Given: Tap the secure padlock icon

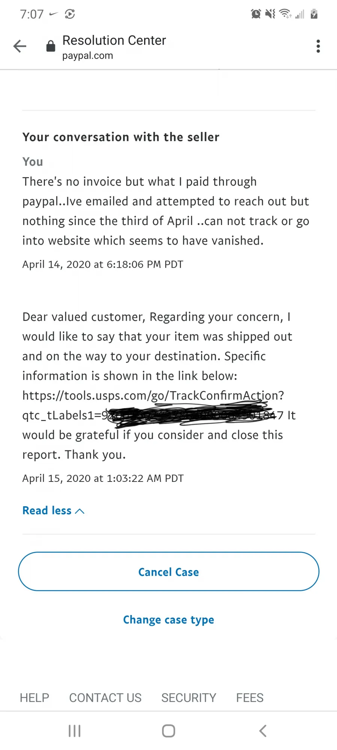Looking at the screenshot, I should tap(51, 46).
